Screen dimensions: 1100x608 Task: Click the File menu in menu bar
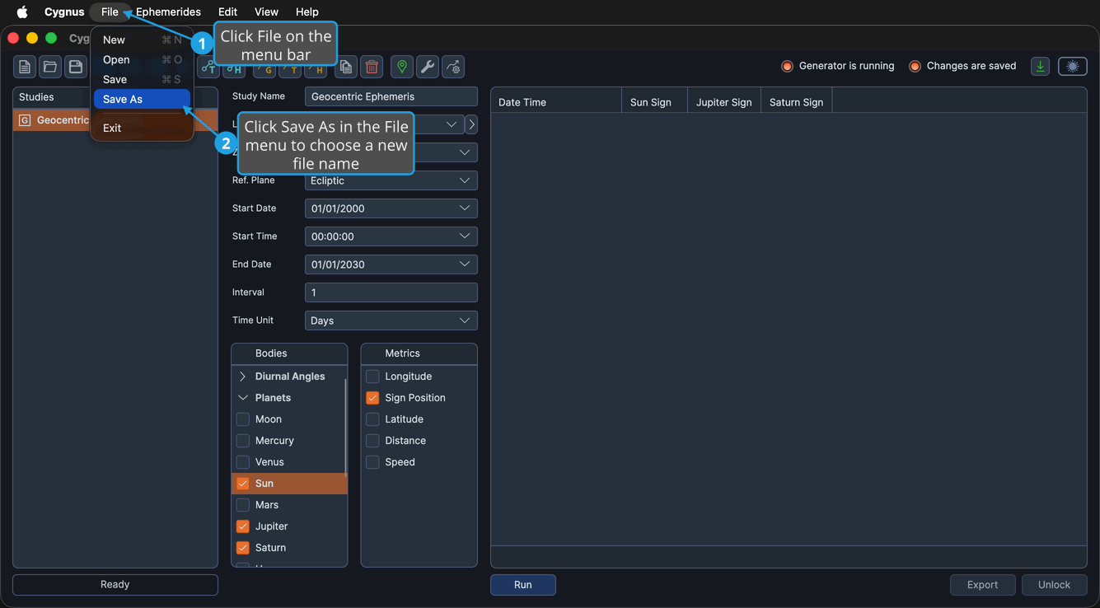(110, 12)
